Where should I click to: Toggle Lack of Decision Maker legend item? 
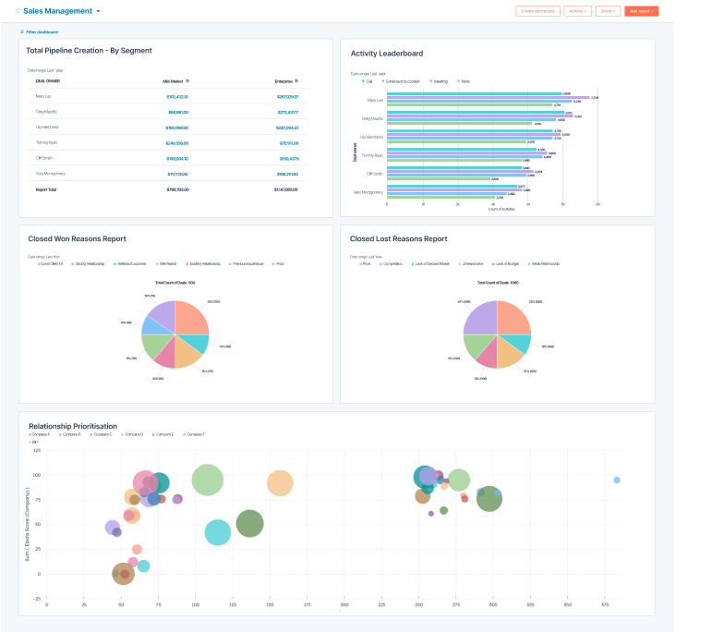pyautogui.click(x=430, y=263)
